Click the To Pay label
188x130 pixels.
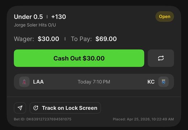pyautogui.click(x=81, y=39)
